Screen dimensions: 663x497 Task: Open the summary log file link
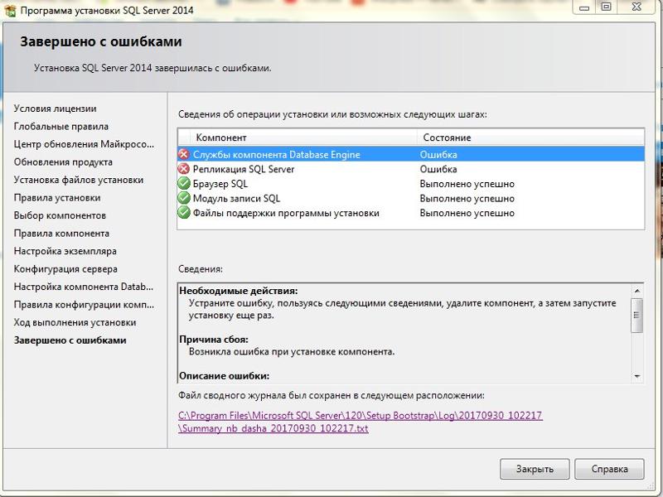tap(361, 422)
